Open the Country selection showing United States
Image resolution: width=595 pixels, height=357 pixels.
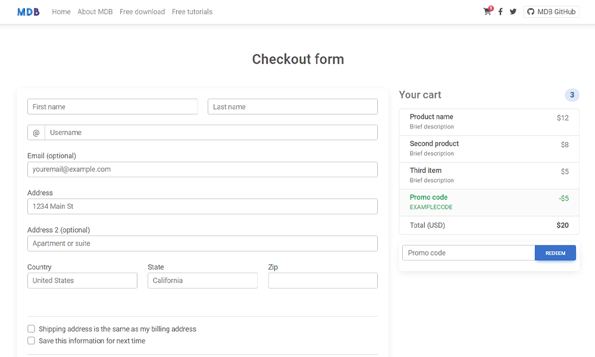point(82,280)
